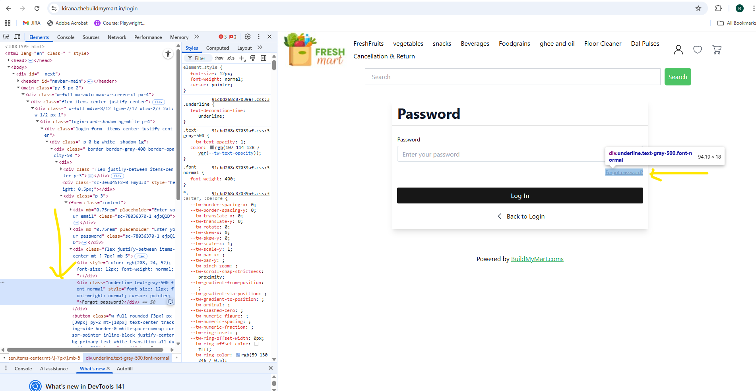This screenshot has height=391, width=756.
Task: Add a new style rule with plus icon
Action: tap(242, 58)
